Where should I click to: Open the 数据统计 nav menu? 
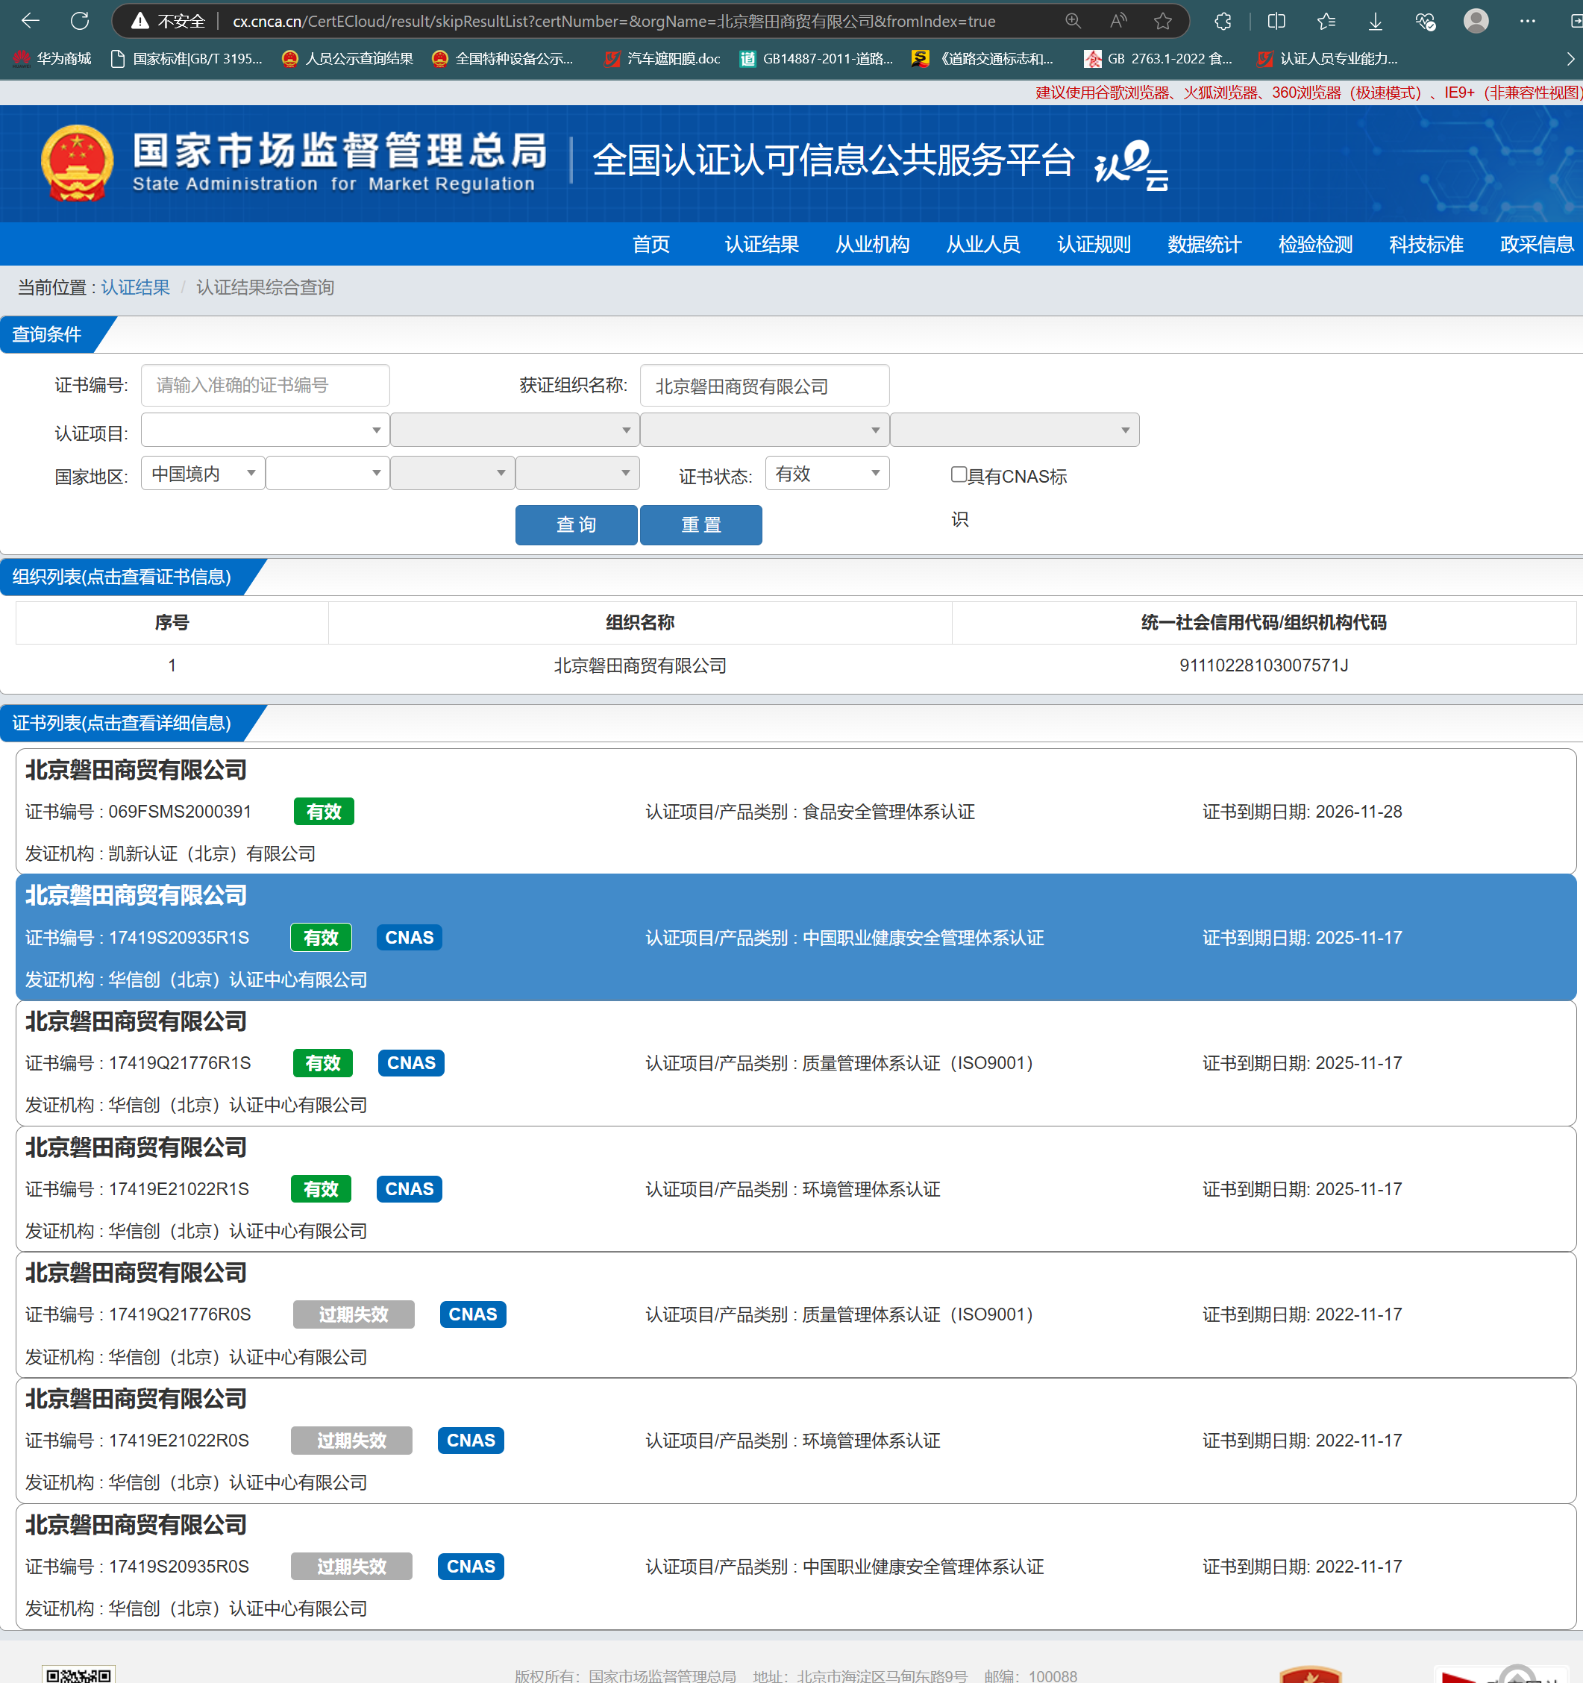point(1204,245)
